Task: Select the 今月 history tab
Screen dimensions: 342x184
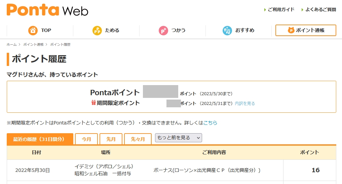Action: (86, 139)
